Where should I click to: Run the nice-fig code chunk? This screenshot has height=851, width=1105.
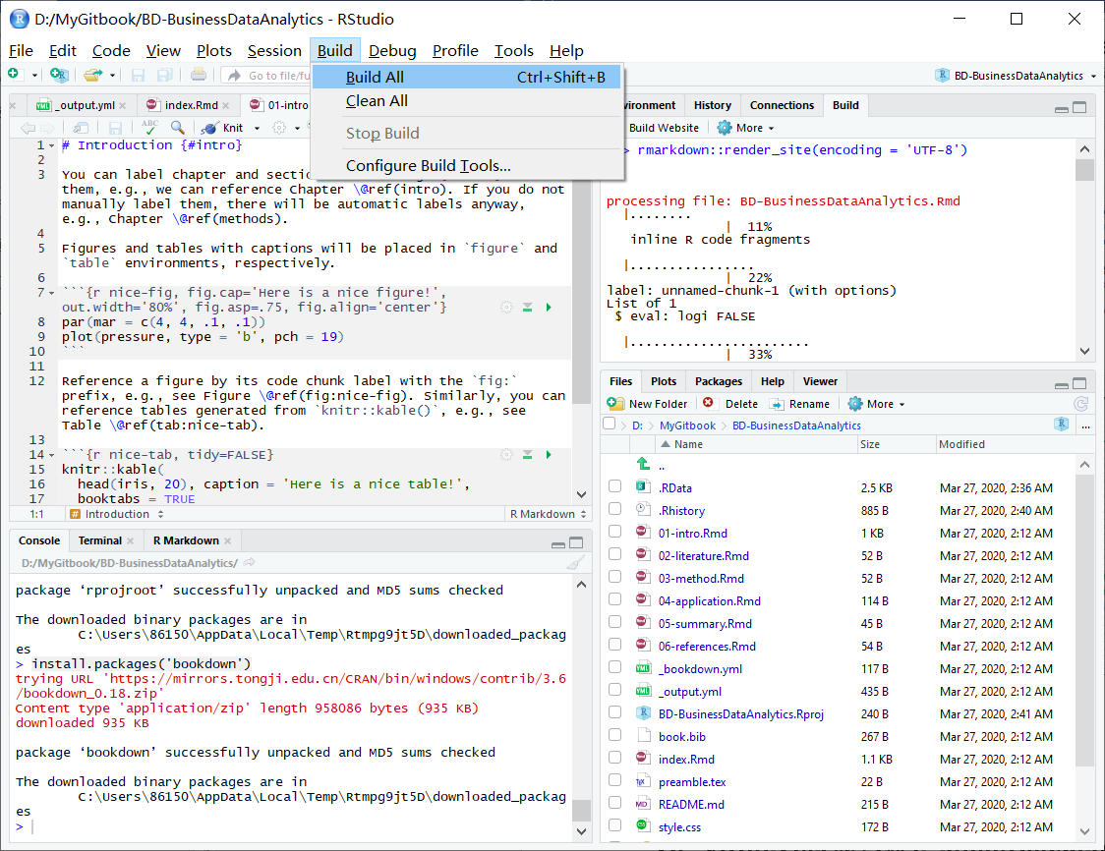coord(549,308)
